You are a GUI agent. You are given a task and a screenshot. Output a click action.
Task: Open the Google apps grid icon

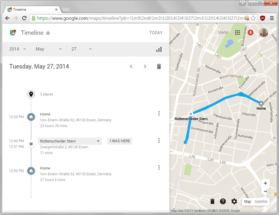point(237,32)
